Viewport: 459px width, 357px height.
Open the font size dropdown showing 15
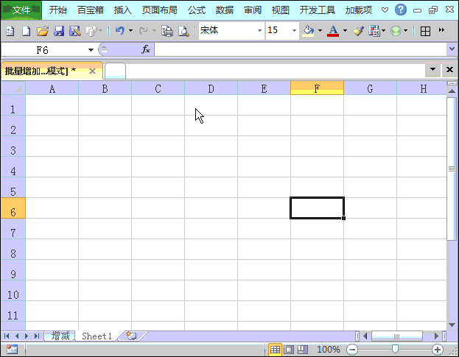click(294, 30)
